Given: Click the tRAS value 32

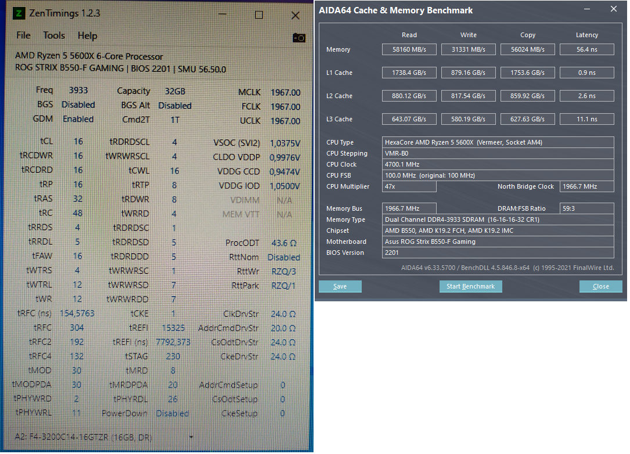Looking at the screenshot, I should [x=78, y=199].
